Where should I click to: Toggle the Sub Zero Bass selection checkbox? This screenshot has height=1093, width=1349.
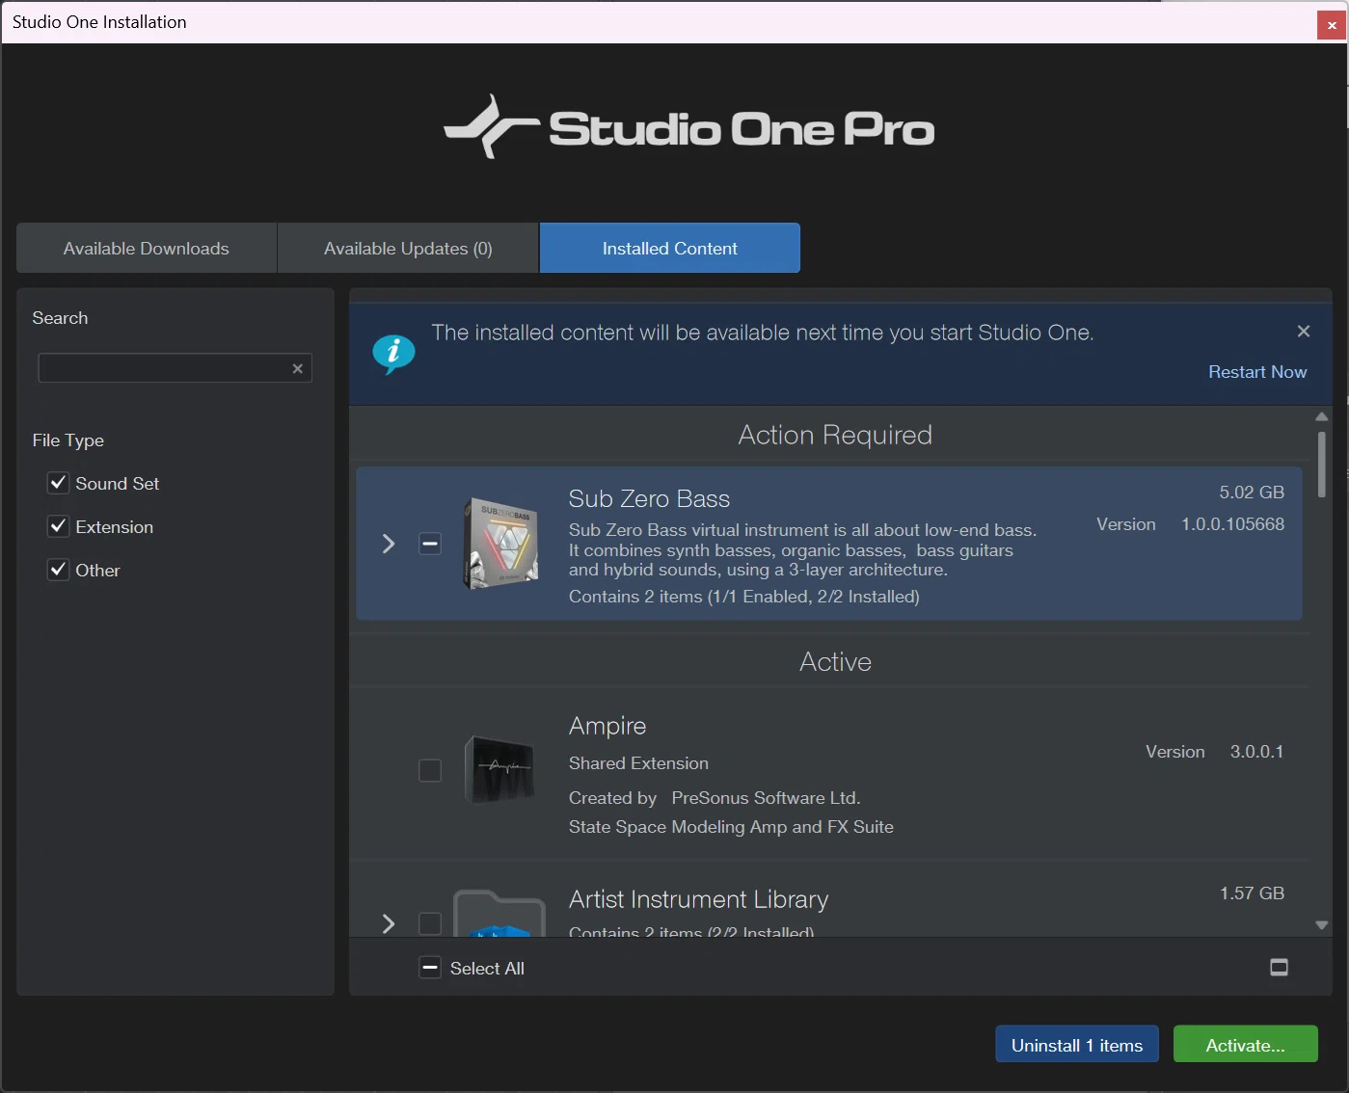430,544
